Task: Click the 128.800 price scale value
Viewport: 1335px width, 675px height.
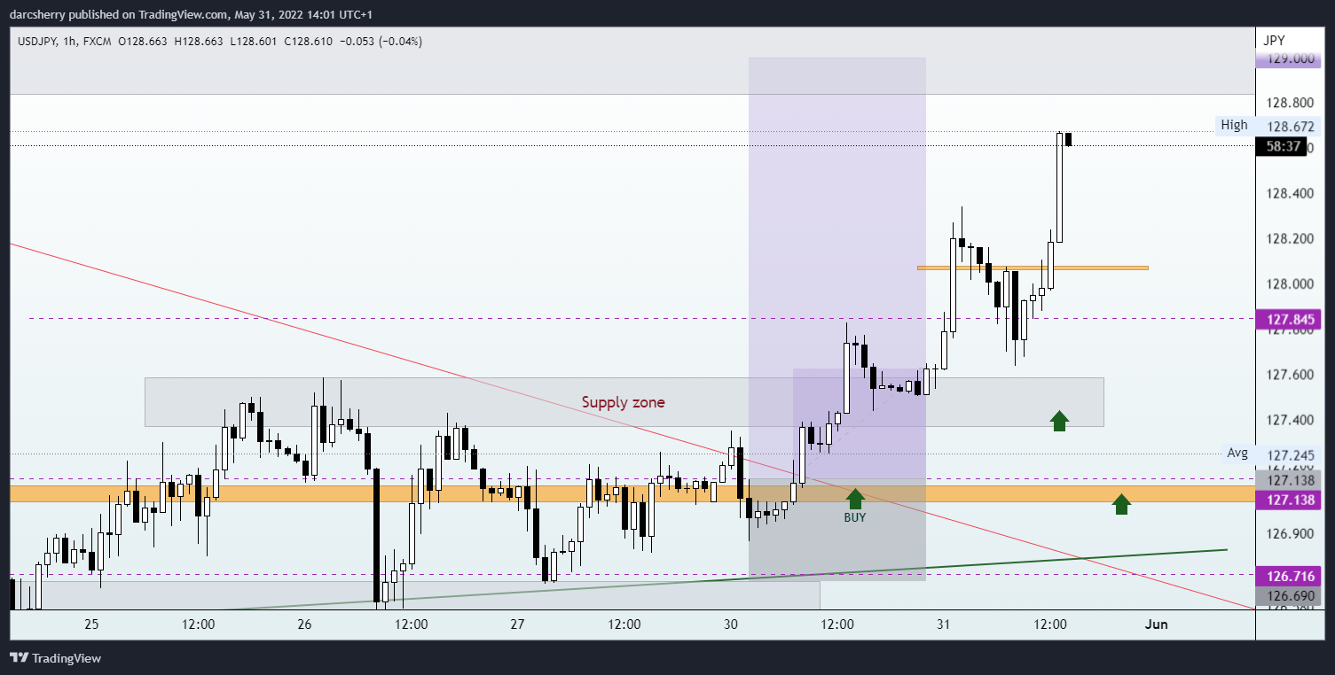Action: tap(1289, 103)
